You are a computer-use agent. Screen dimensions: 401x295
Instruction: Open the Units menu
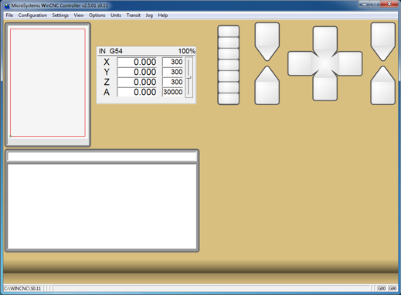116,15
